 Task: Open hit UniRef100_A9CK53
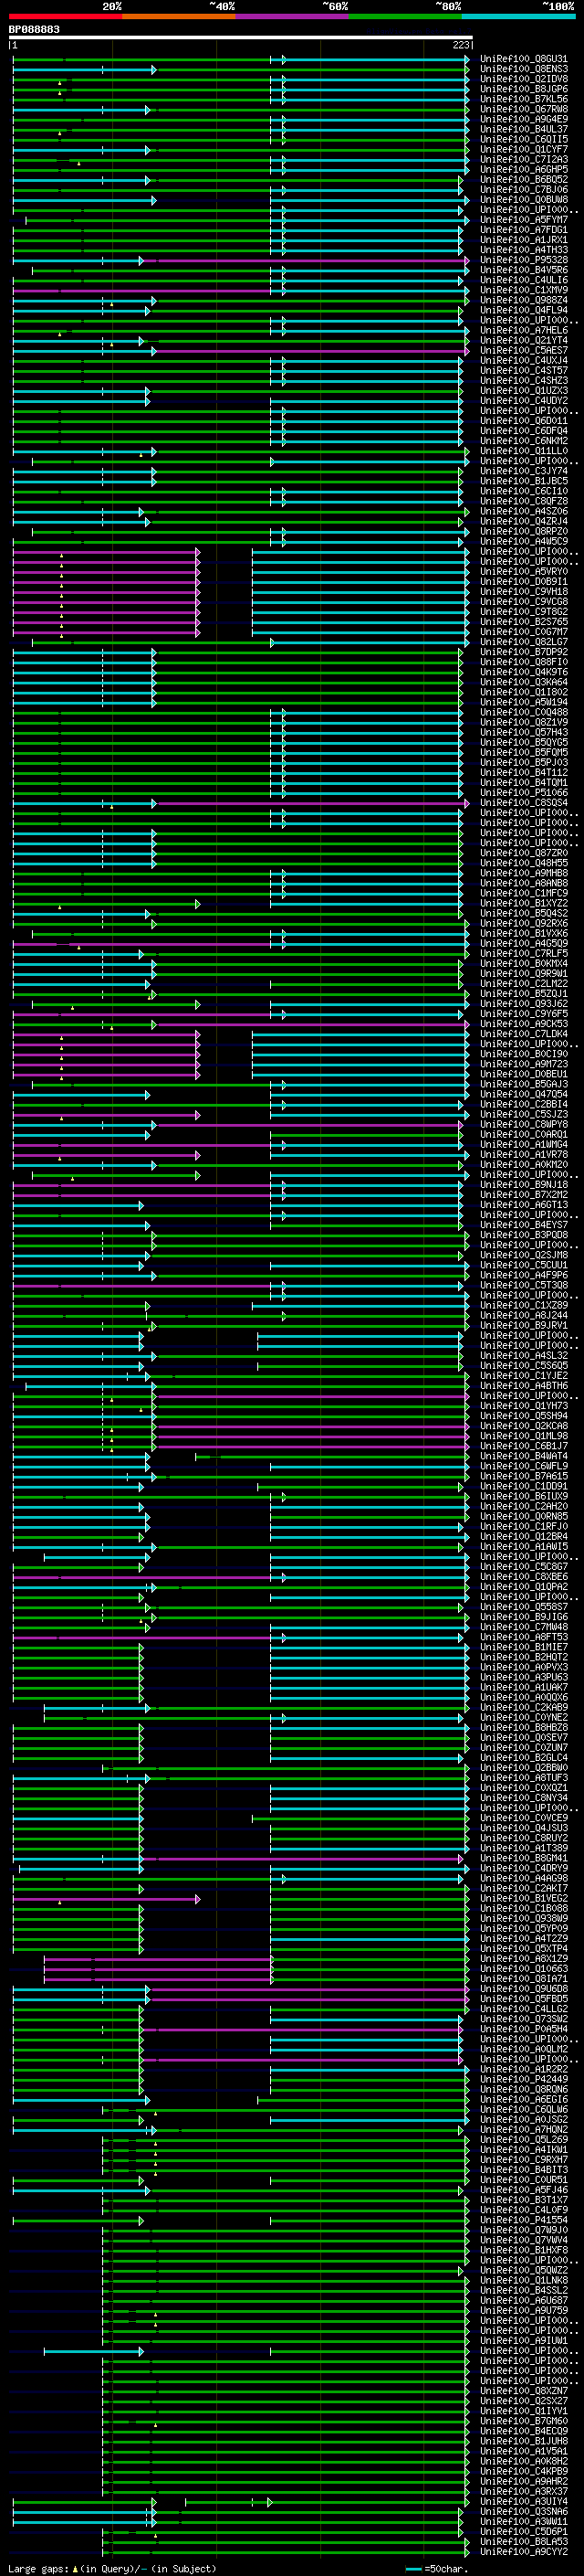(523, 1024)
